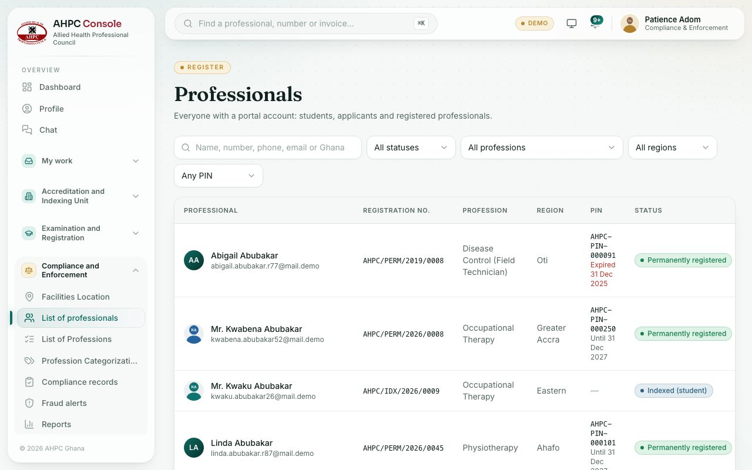Click the email kwabena.abubakar52@mail.demo
This screenshot has width=752, height=470.
[x=267, y=340]
